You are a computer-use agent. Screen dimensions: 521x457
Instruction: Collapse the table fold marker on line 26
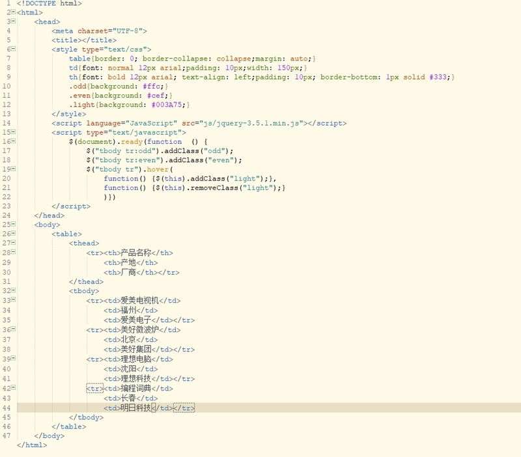click(x=13, y=233)
